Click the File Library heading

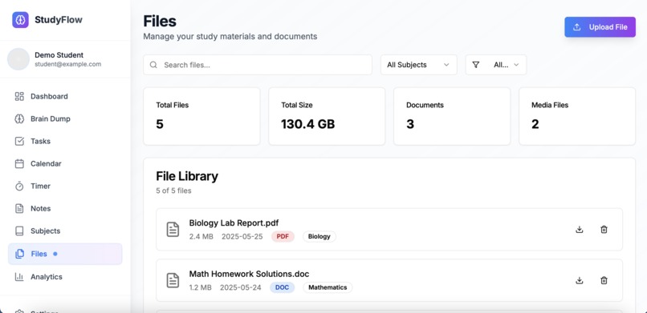coord(187,176)
